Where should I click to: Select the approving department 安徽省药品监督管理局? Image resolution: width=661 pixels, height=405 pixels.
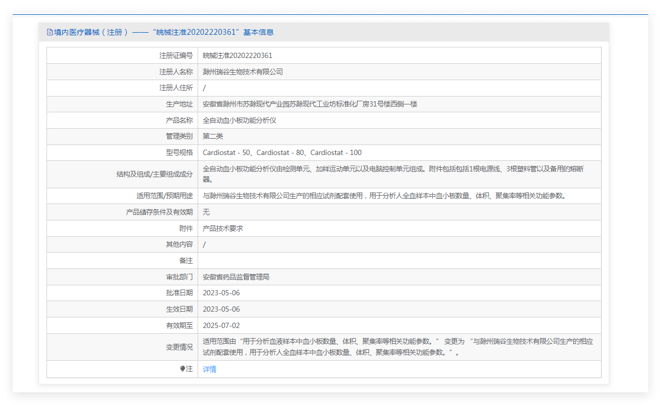tap(236, 277)
